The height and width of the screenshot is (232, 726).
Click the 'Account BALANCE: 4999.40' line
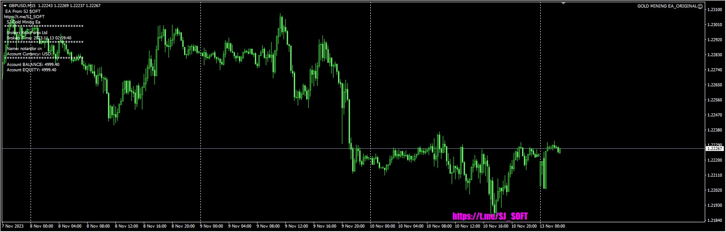pos(33,65)
